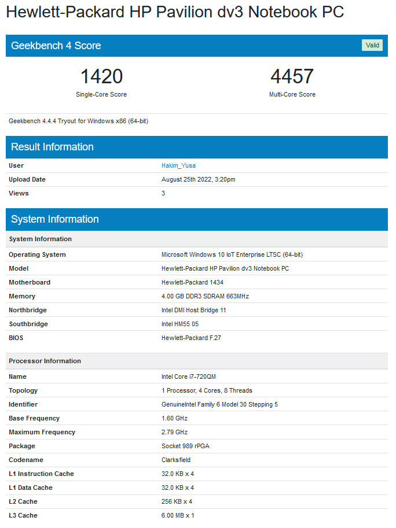396x528 pixels.
Task: Select the Views count value 3
Action: (163, 193)
